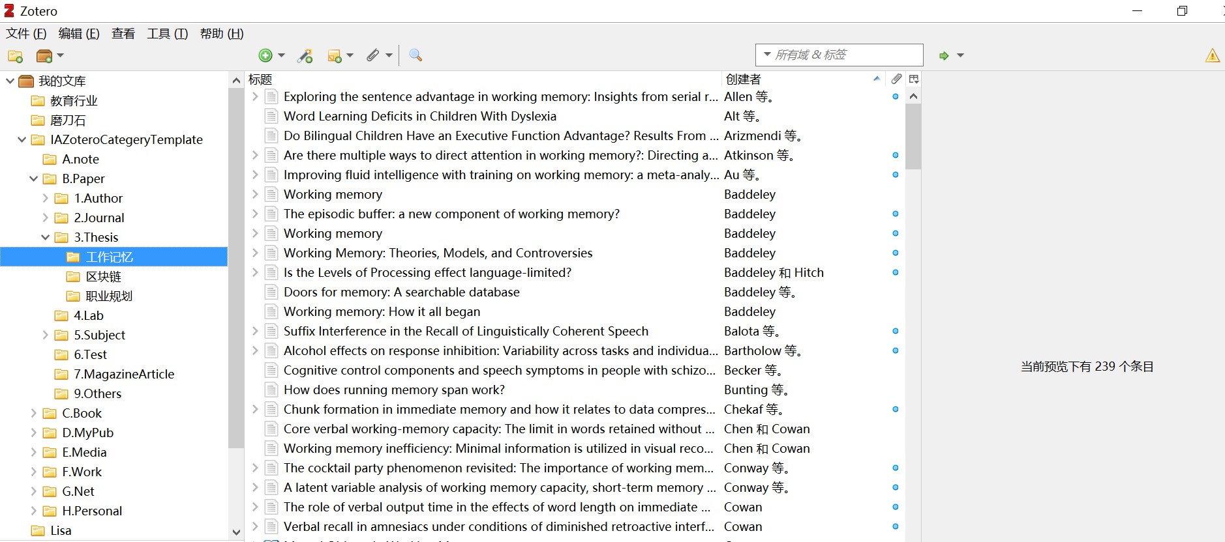Select item 'Doors for memory: A searchable database'

click(x=402, y=292)
